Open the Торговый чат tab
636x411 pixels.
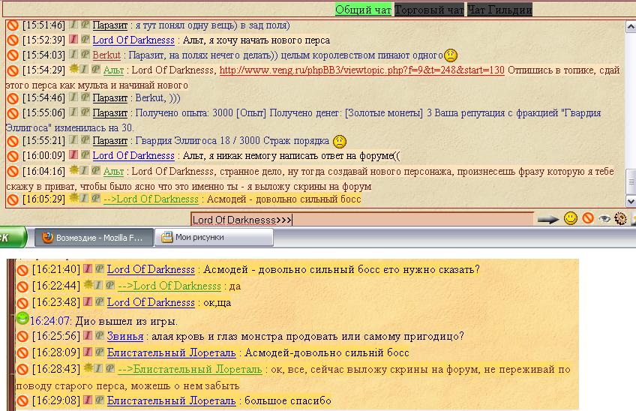tap(429, 10)
